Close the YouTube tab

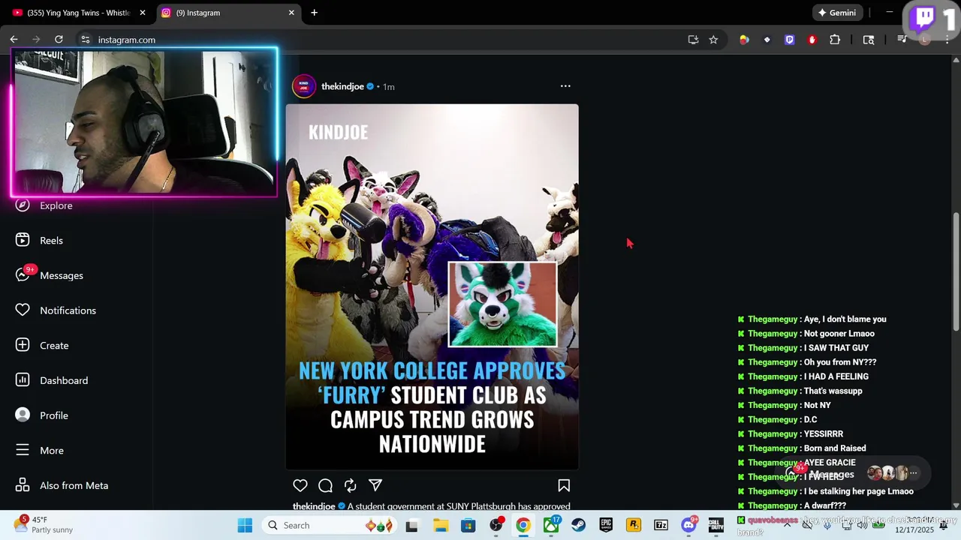click(x=143, y=13)
